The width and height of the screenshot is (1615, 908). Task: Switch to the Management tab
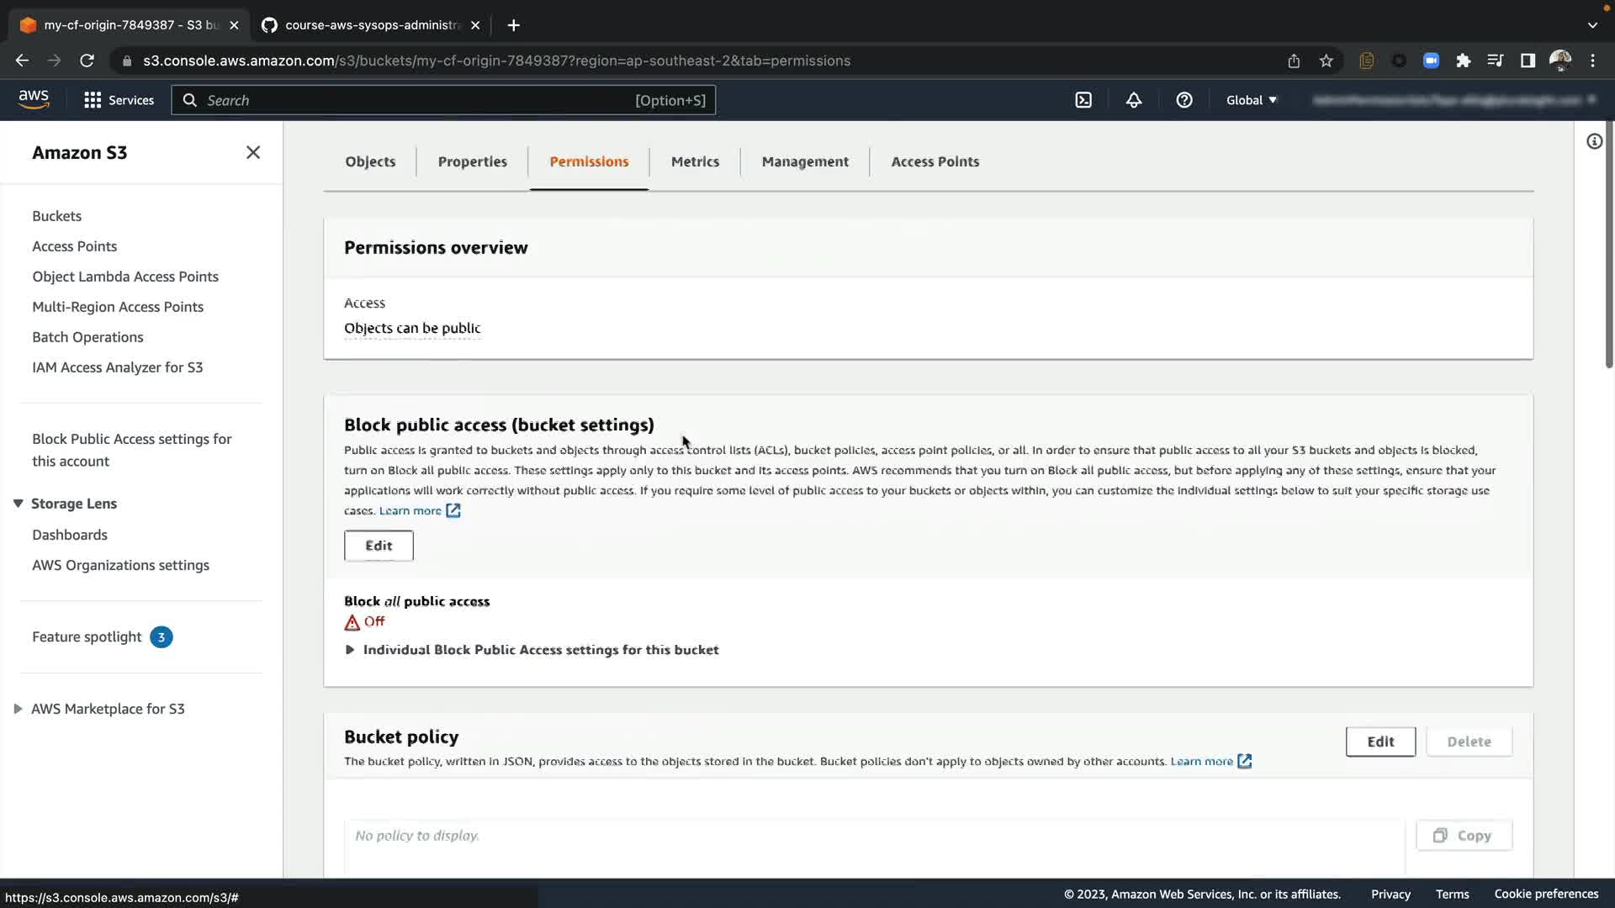(805, 161)
